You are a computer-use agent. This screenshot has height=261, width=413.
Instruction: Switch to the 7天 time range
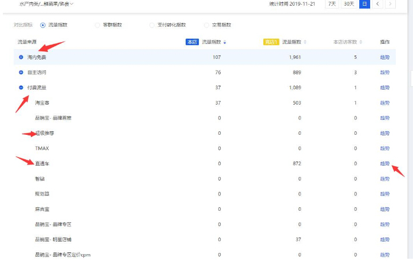click(332, 4)
